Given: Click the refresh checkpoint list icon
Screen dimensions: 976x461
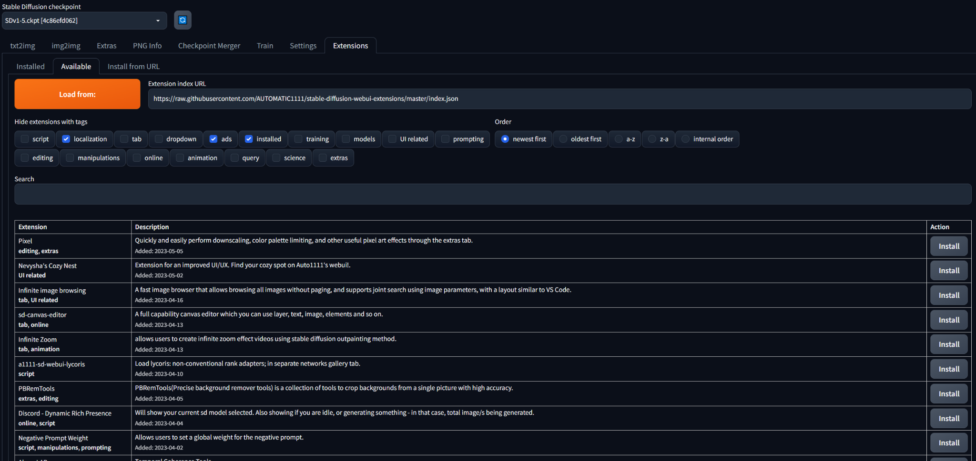Looking at the screenshot, I should pyautogui.click(x=183, y=20).
